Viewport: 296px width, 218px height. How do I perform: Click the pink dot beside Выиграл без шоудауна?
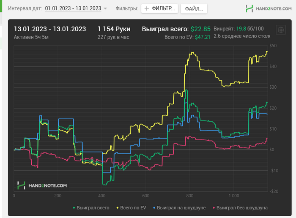pyautogui.click(x=214, y=208)
